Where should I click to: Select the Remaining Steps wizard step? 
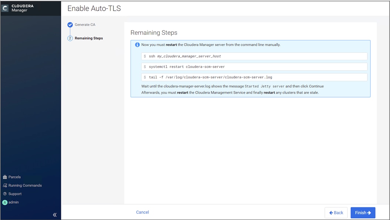(89, 38)
